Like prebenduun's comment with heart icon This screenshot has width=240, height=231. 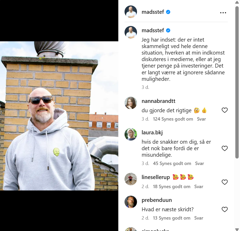coord(224,209)
